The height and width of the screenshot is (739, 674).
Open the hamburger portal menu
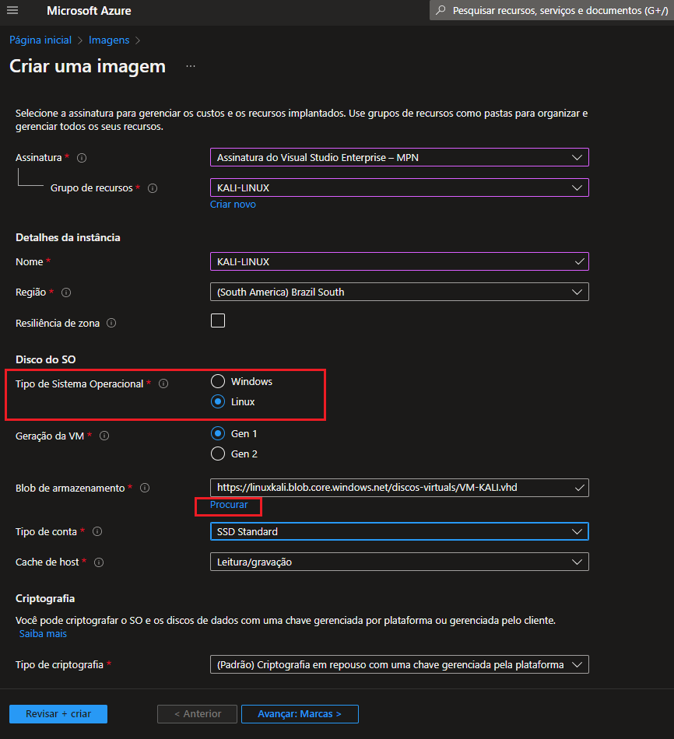coord(12,11)
